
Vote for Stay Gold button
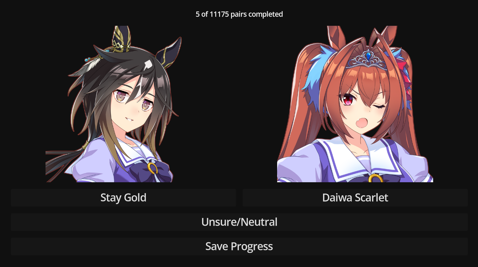(x=123, y=197)
